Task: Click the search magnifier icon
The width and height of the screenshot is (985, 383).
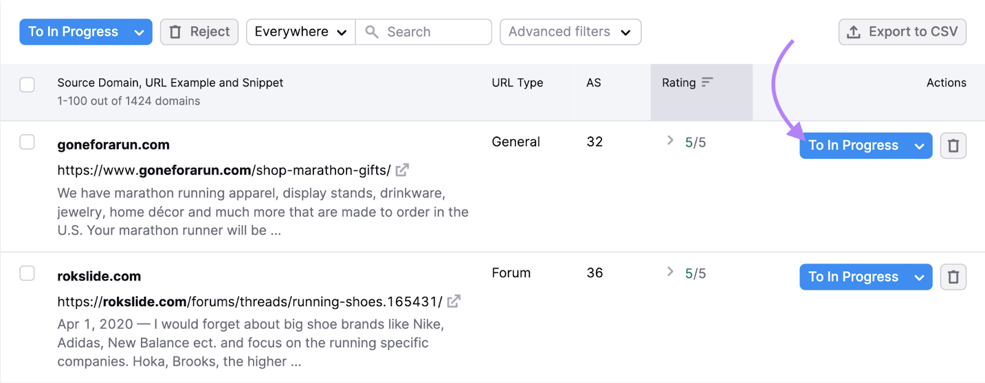Action: 372,32
